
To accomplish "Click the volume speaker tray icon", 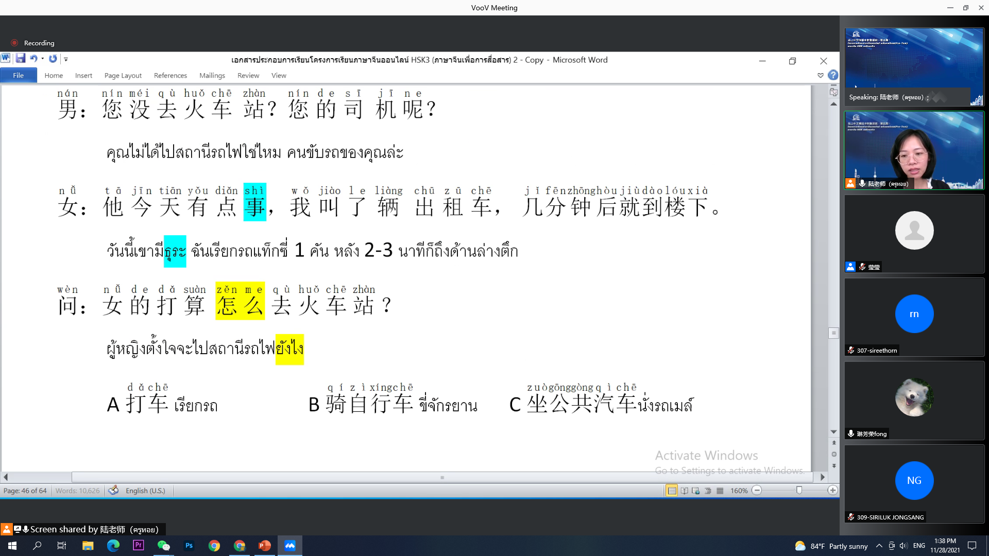I will point(903,546).
